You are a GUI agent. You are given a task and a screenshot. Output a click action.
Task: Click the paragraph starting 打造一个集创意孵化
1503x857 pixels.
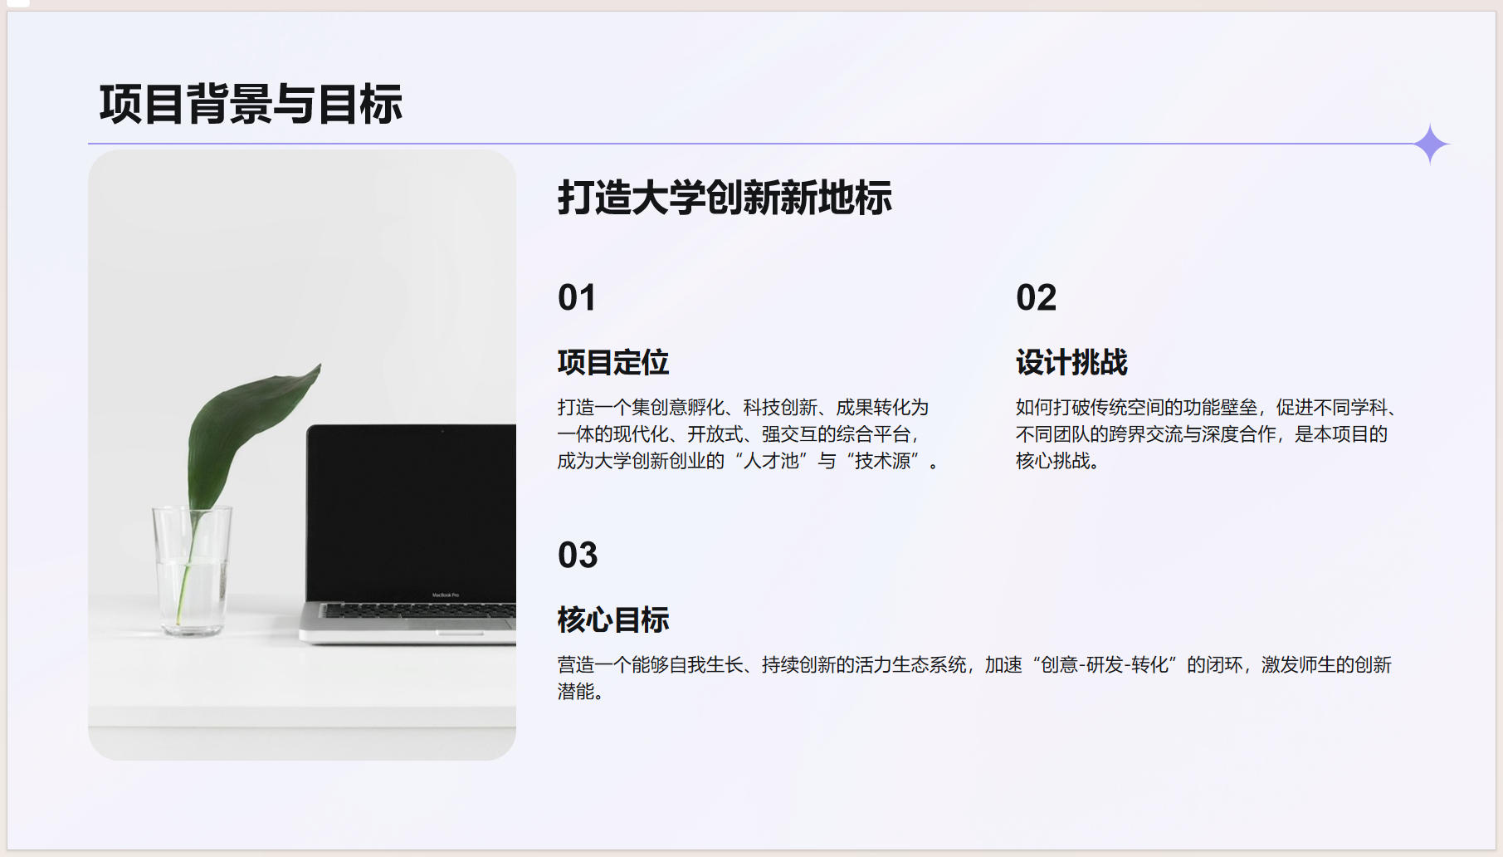click(x=748, y=433)
